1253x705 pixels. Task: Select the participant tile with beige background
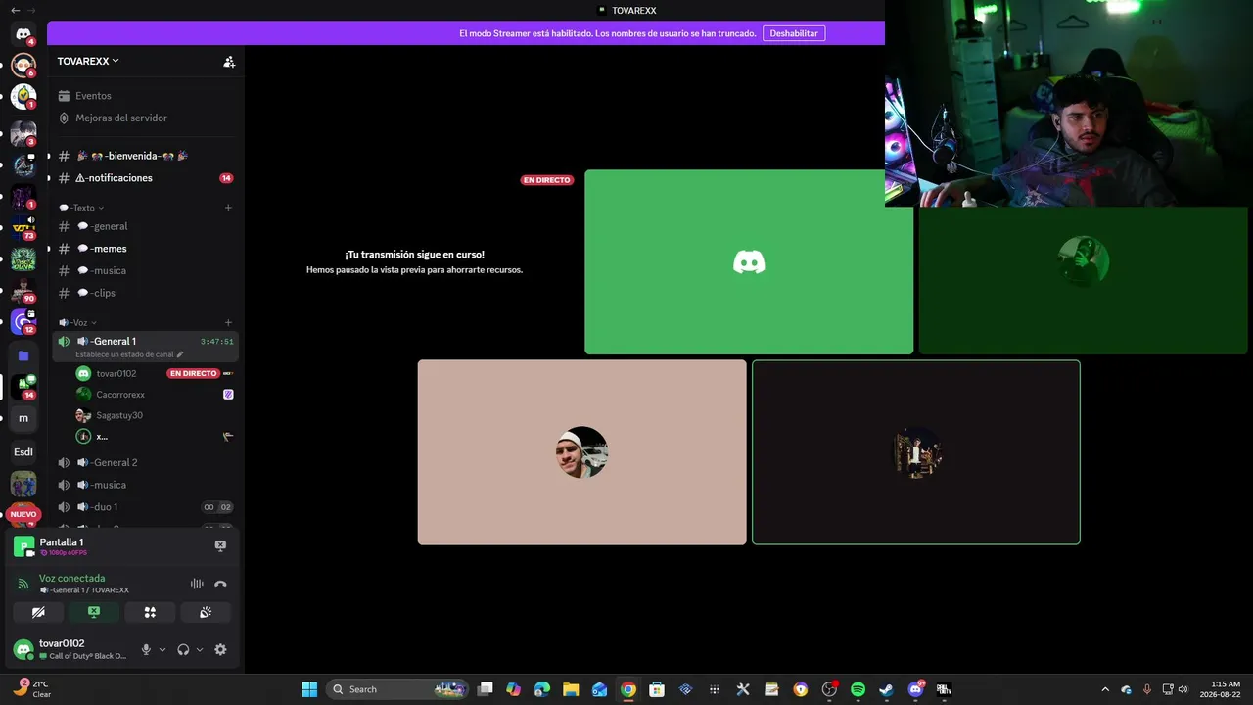pyautogui.click(x=581, y=452)
